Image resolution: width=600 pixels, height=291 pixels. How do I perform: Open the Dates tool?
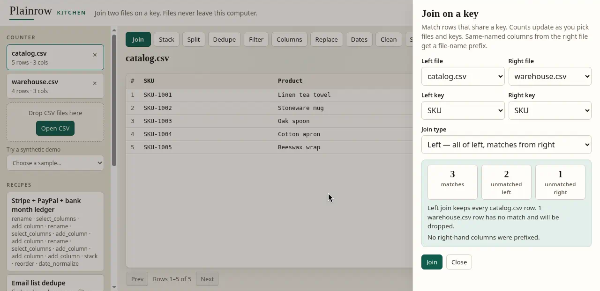coord(359,39)
